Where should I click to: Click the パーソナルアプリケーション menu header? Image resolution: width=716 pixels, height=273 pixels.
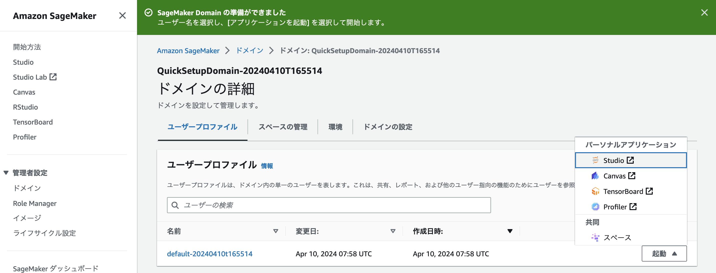pos(631,144)
